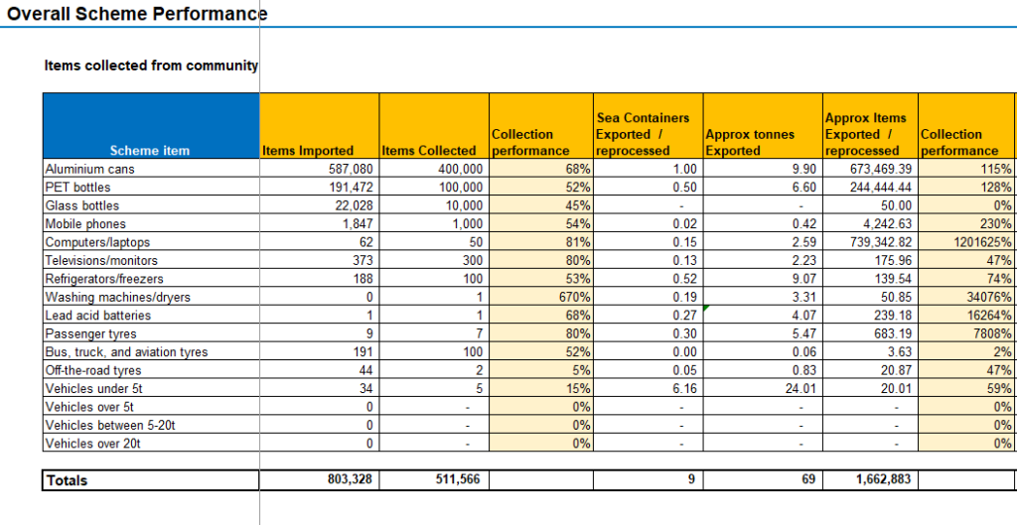Select the 22,028 glass bottles imported cell
Viewport: 1017px width, 525px height.
pyautogui.click(x=319, y=204)
